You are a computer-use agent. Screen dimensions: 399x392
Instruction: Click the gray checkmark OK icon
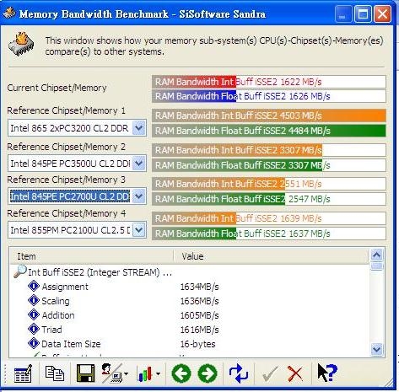coord(270,373)
